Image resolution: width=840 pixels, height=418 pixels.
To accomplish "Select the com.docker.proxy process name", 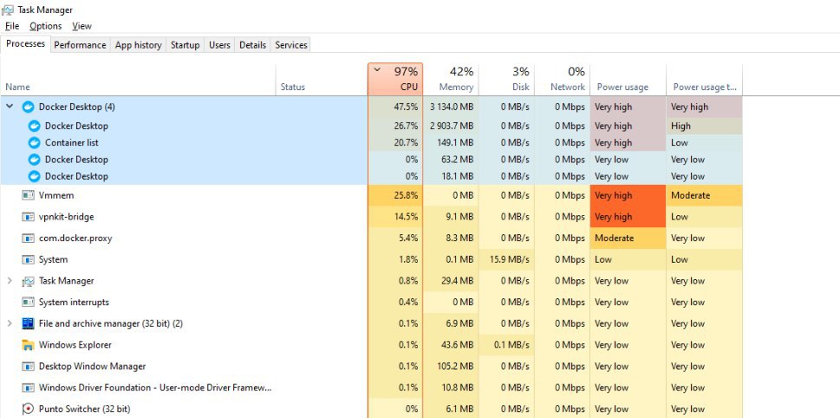I will [x=75, y=238].
